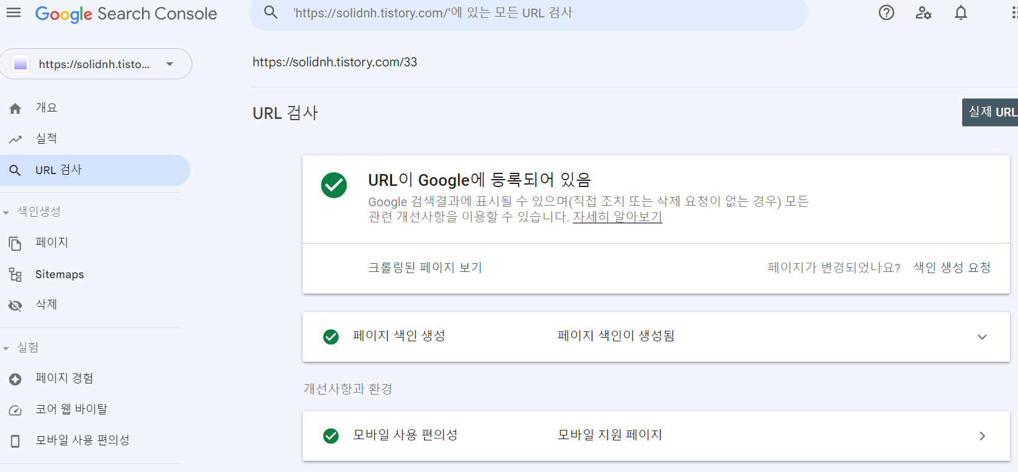
Task: Click the URL 검사 page heading
Action: (x=285, y=113)
